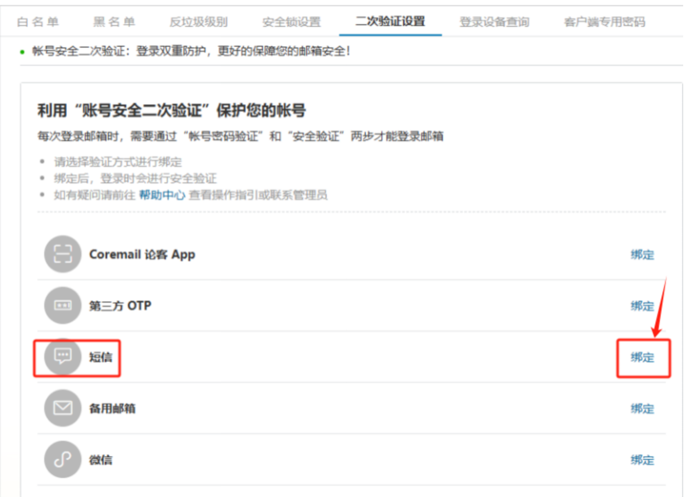Select the 二次验证设置 tab
Screen dimensions: 684x497
[x=390, y=21]
